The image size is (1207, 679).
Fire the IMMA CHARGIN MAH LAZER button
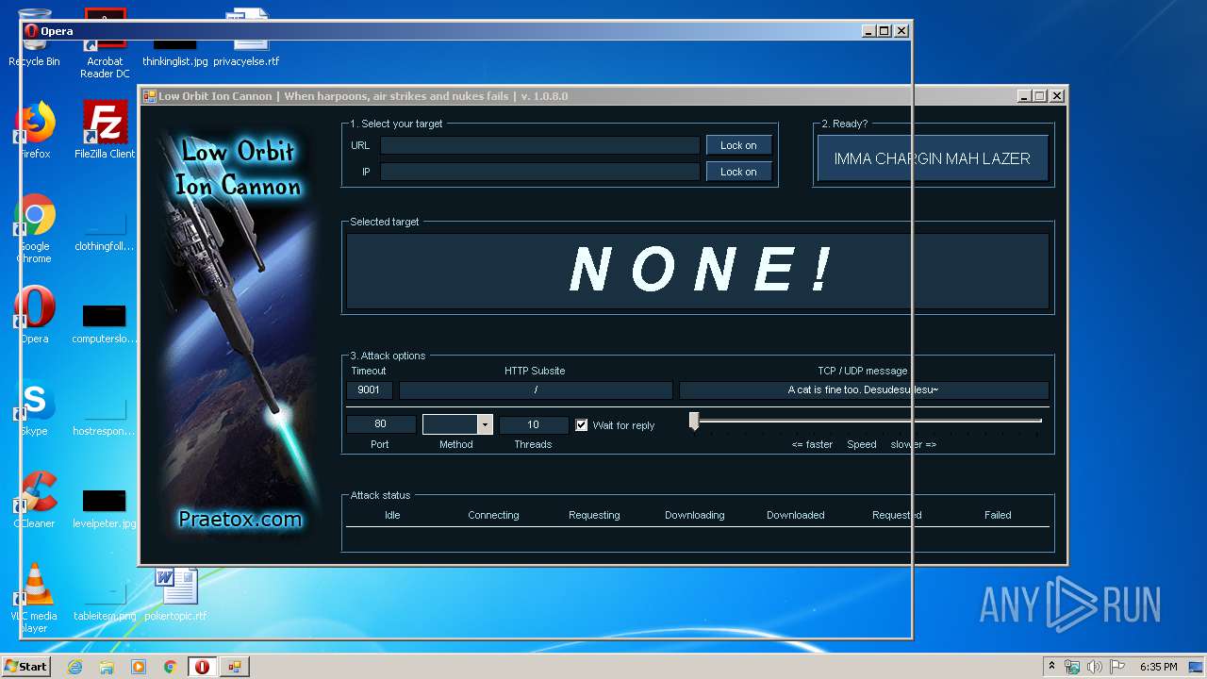932,158
